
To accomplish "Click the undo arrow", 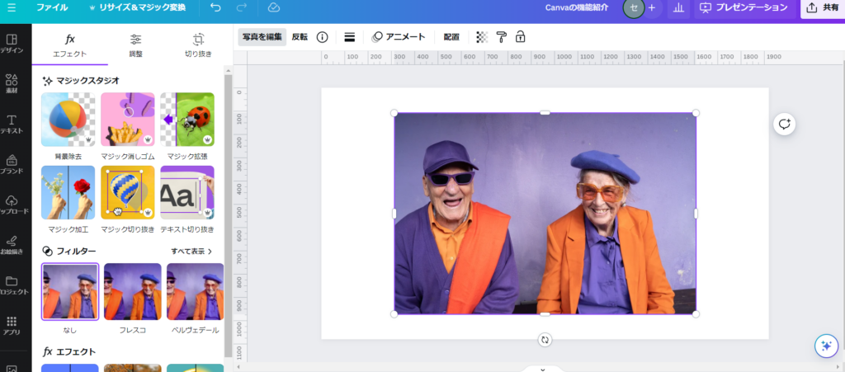I will click(x=215, y=7).
